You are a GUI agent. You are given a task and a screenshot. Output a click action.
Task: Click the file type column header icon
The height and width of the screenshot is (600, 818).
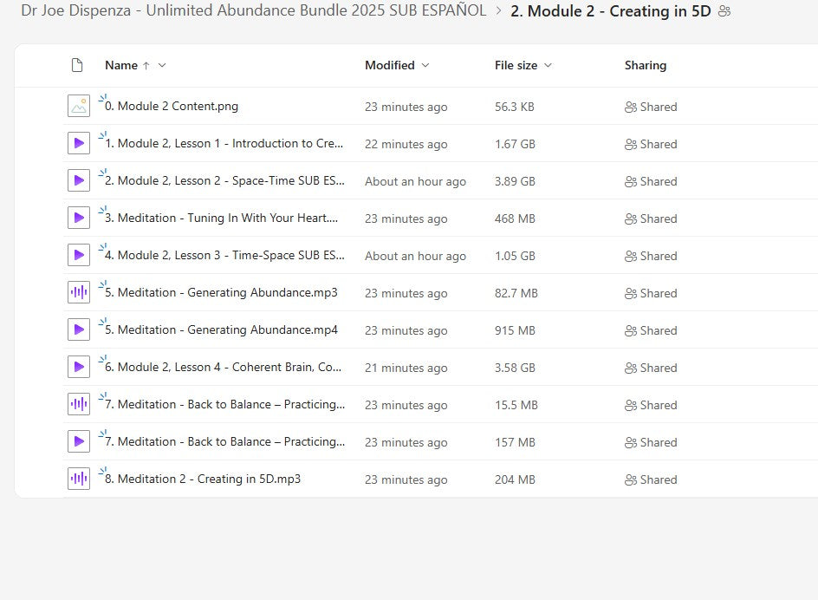(76, 64)
